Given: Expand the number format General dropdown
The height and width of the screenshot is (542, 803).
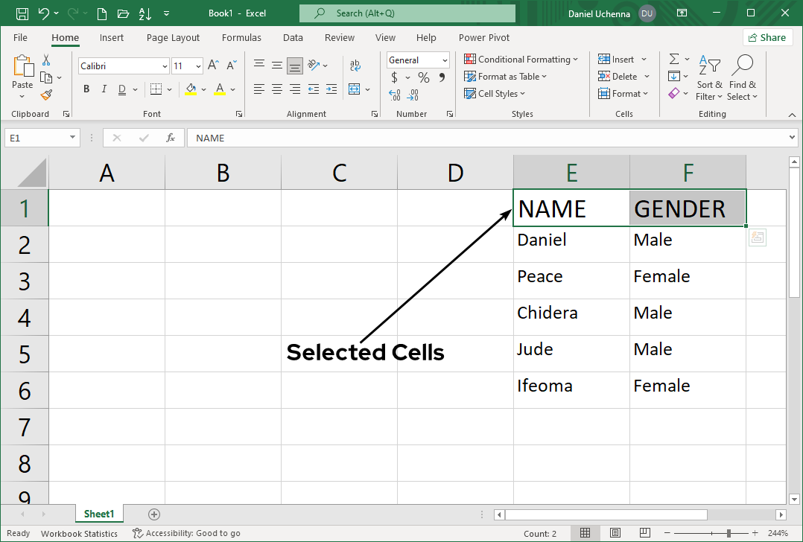Looking at the screenshot, I should [x=444, y=60].
